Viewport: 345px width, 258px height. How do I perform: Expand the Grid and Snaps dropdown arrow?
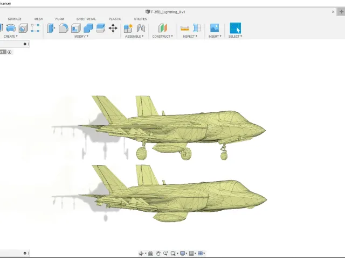(195, 254)
